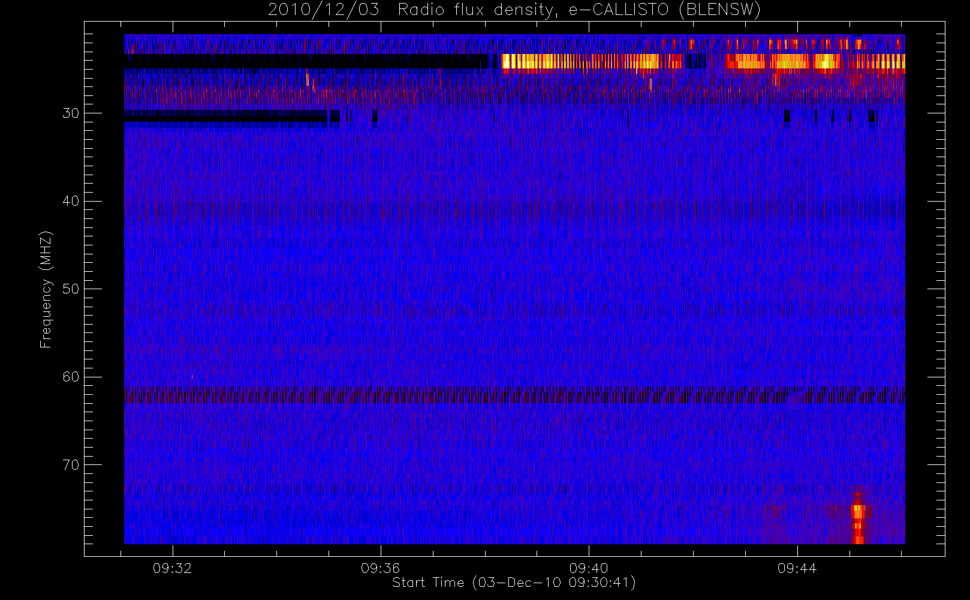Click the 50 frequency tick label
The image size is (970, 600).
coord(71,289)
